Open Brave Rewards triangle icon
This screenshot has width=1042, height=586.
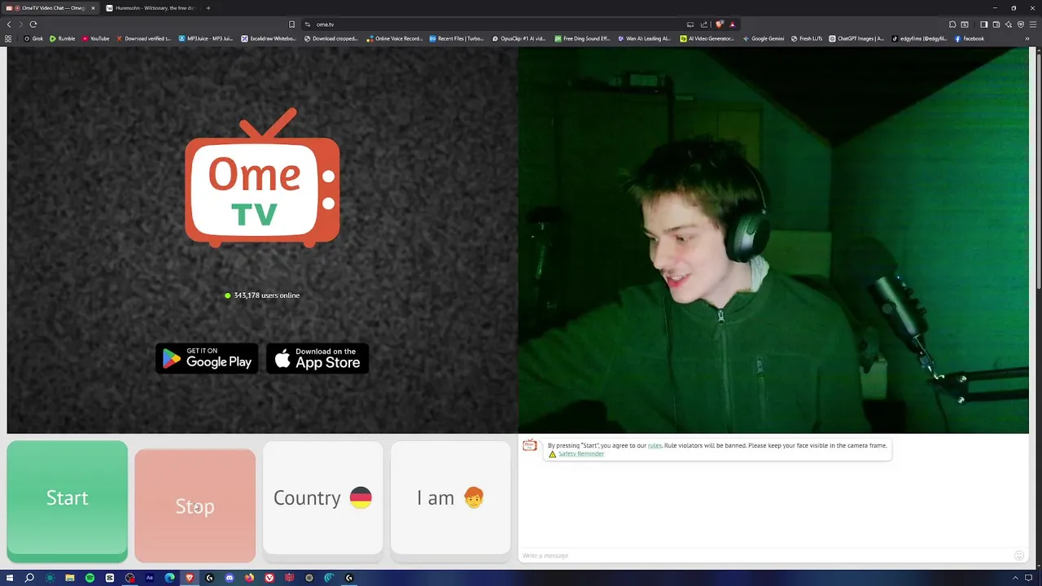732,24
